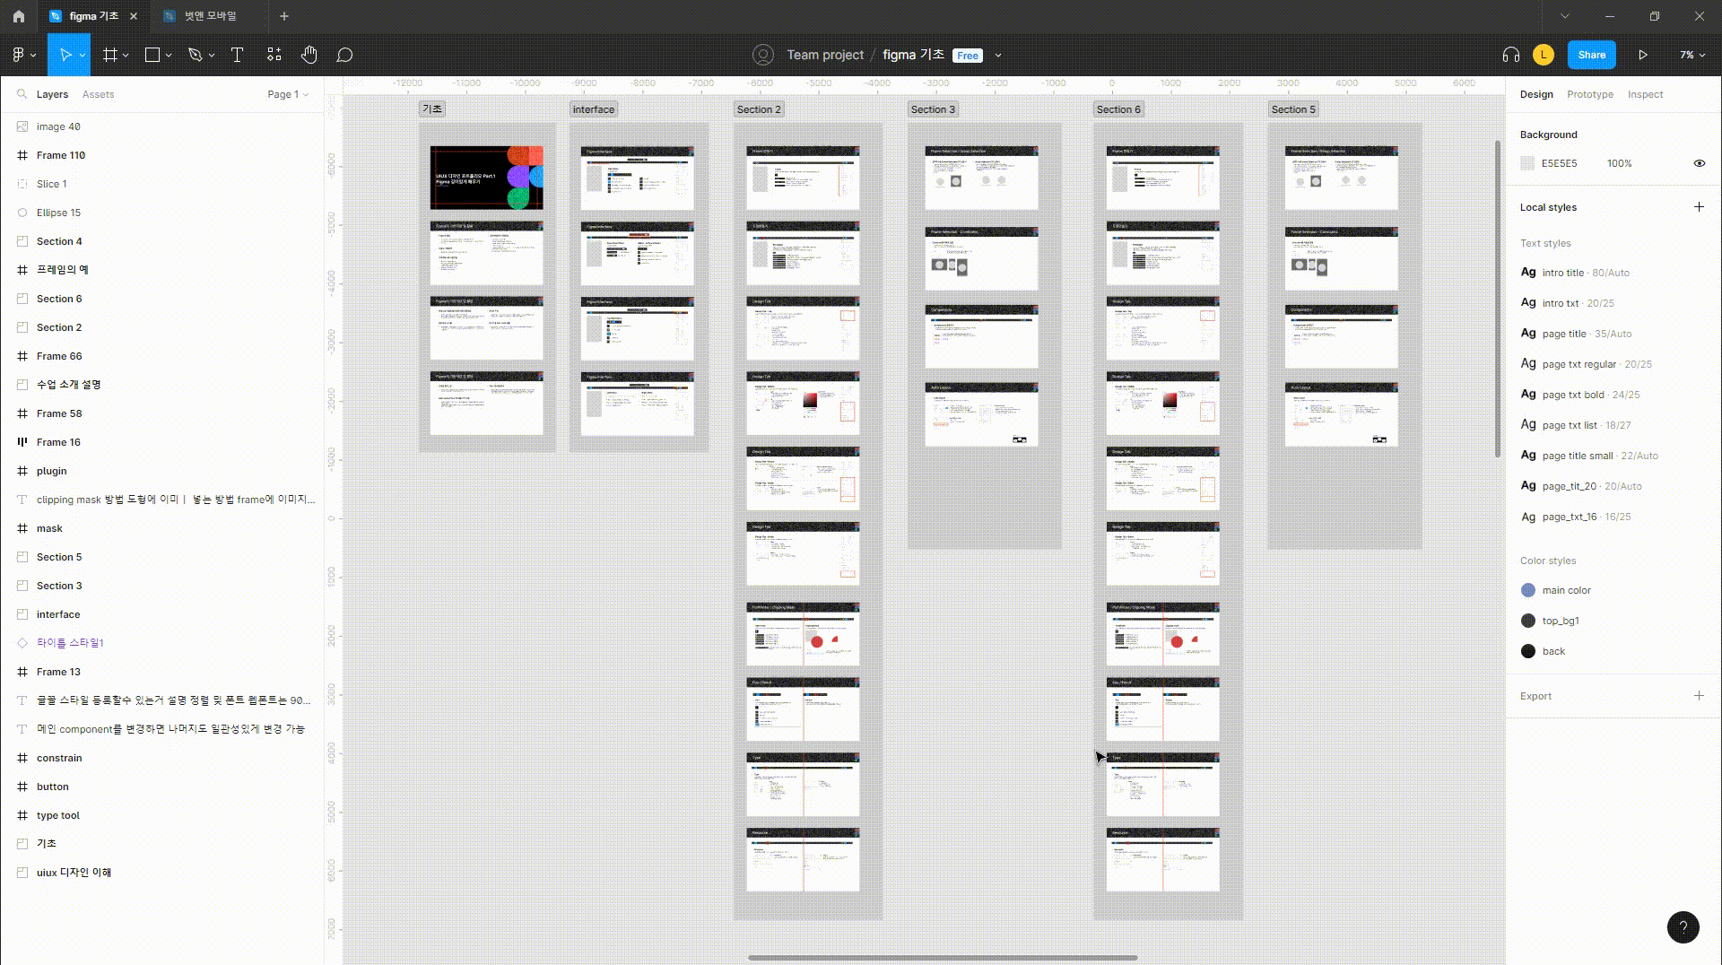Click the intro slide thumbnail with Figma logo
This screenshot has height=965, width=1722.
click(486, 178)
